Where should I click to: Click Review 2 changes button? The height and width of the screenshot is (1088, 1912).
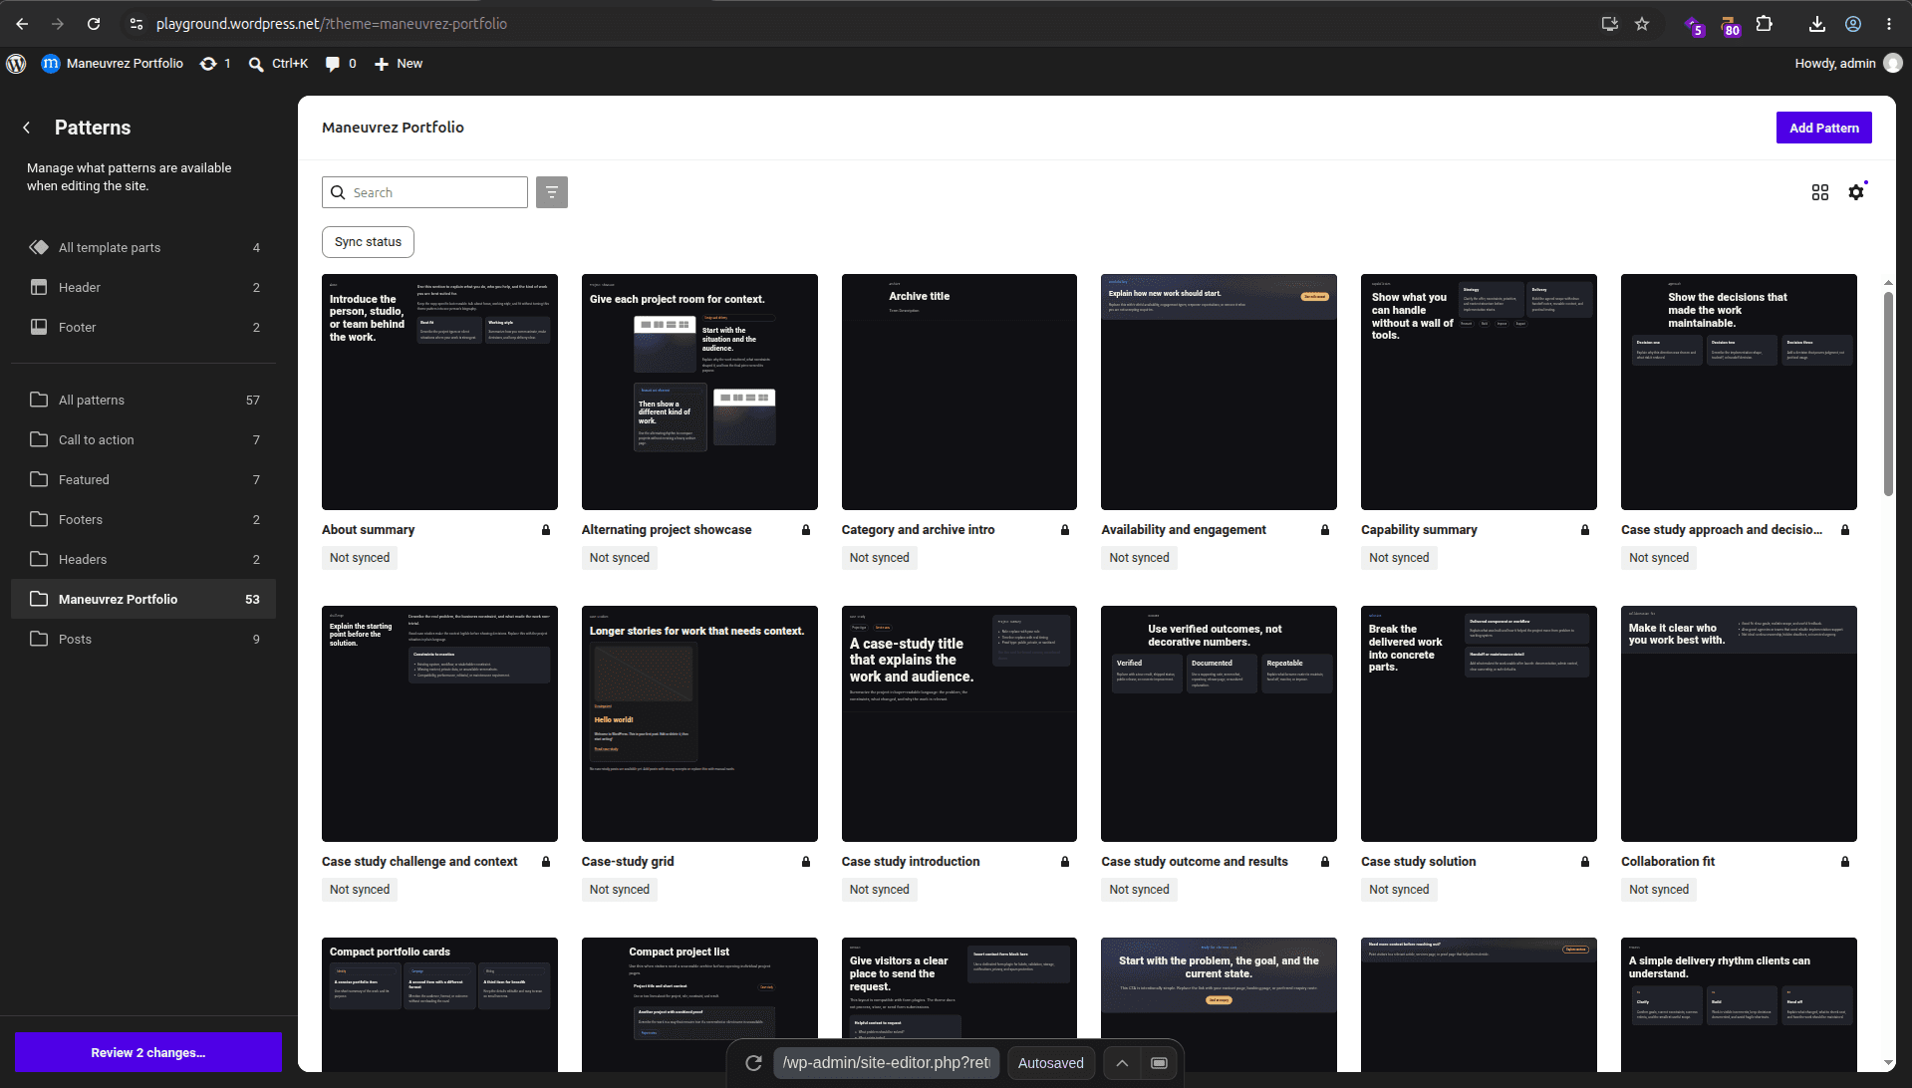tap(148, 1052)
